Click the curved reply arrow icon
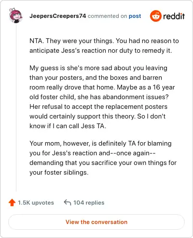The image size is (193, 238). [x=68, y=203]
